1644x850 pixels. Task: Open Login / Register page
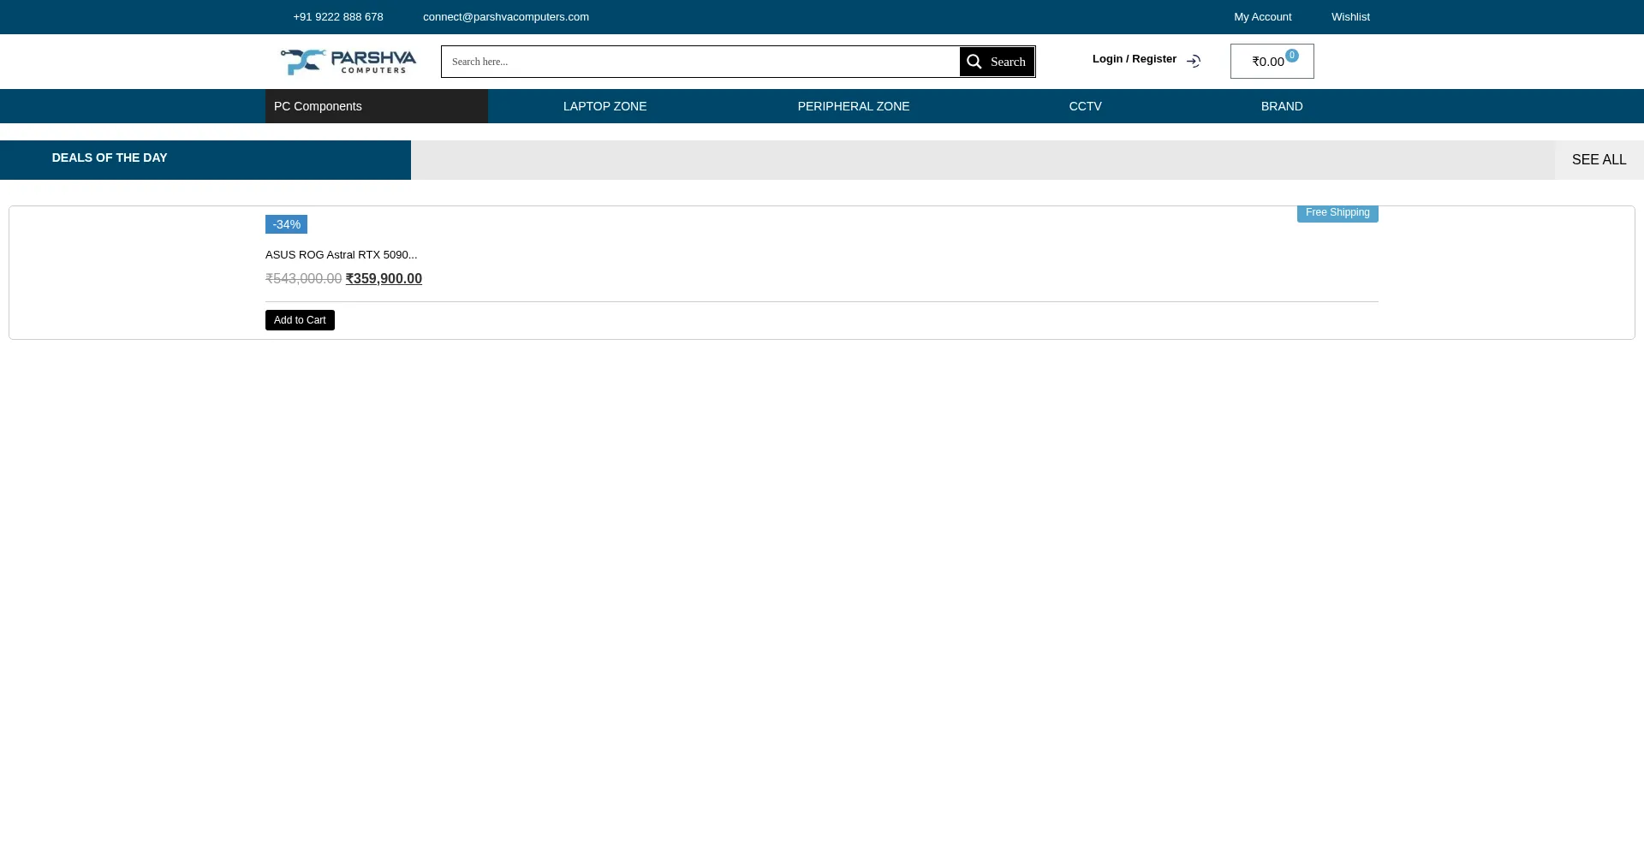pyautogui.click(x=1134, y=59)
